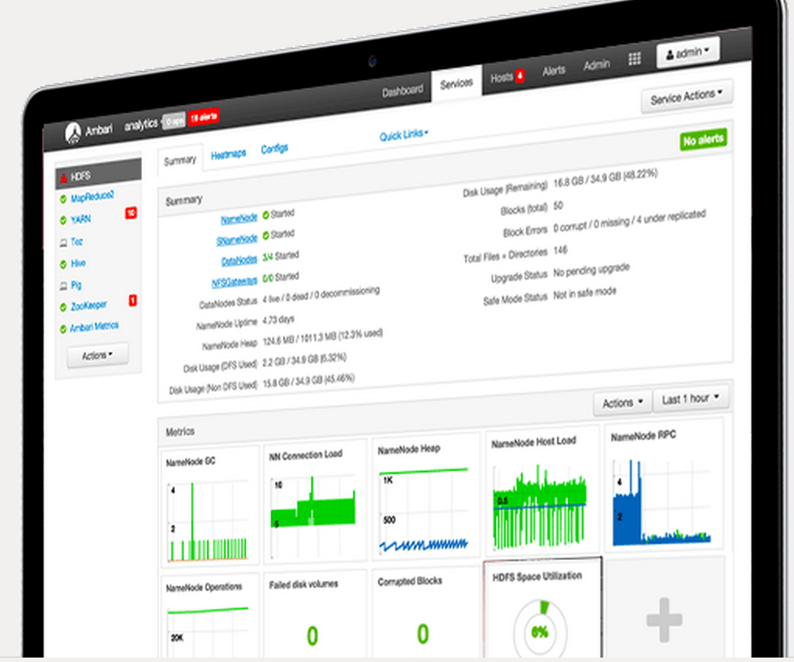Image resolution: width=794 pixels, height=662 pixels.
Task: Go to the Dashboard tab
Action: pyautogui.click(x=403, y=92)
